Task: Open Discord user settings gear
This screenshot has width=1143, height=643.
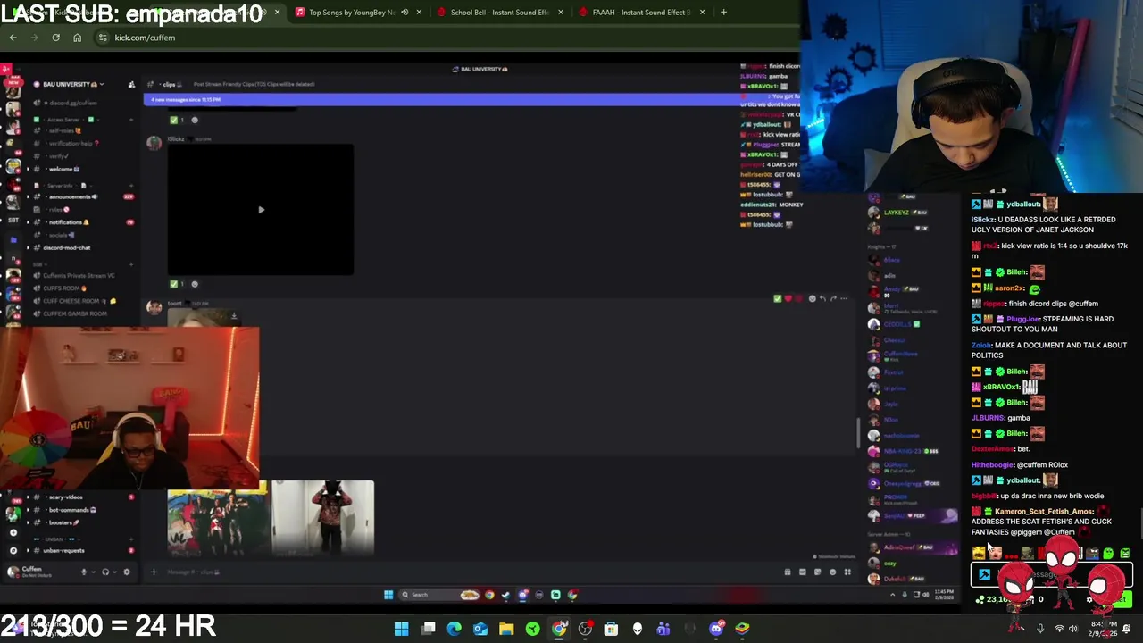Action: [126, 572]
